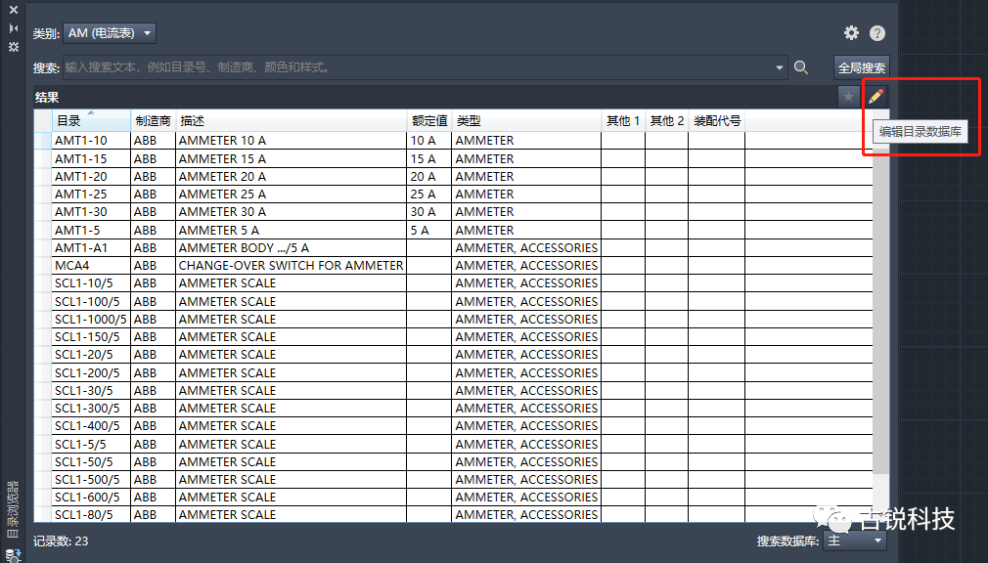Viewport: 988px width, 563px height.
Task: Select the SCL1-30/5 catalog entry
Action: pyautogui.click(x=84, y=390)
